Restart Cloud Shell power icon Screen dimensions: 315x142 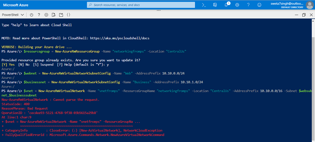coord(31,15)
